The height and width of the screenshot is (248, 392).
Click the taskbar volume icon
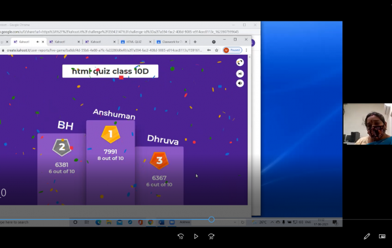click(x=301, y=223)
